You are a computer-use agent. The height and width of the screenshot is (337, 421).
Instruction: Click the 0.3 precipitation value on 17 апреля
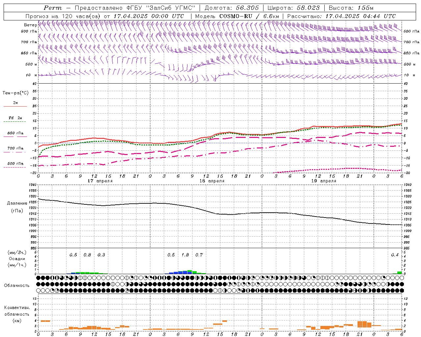tap(101, 255)
